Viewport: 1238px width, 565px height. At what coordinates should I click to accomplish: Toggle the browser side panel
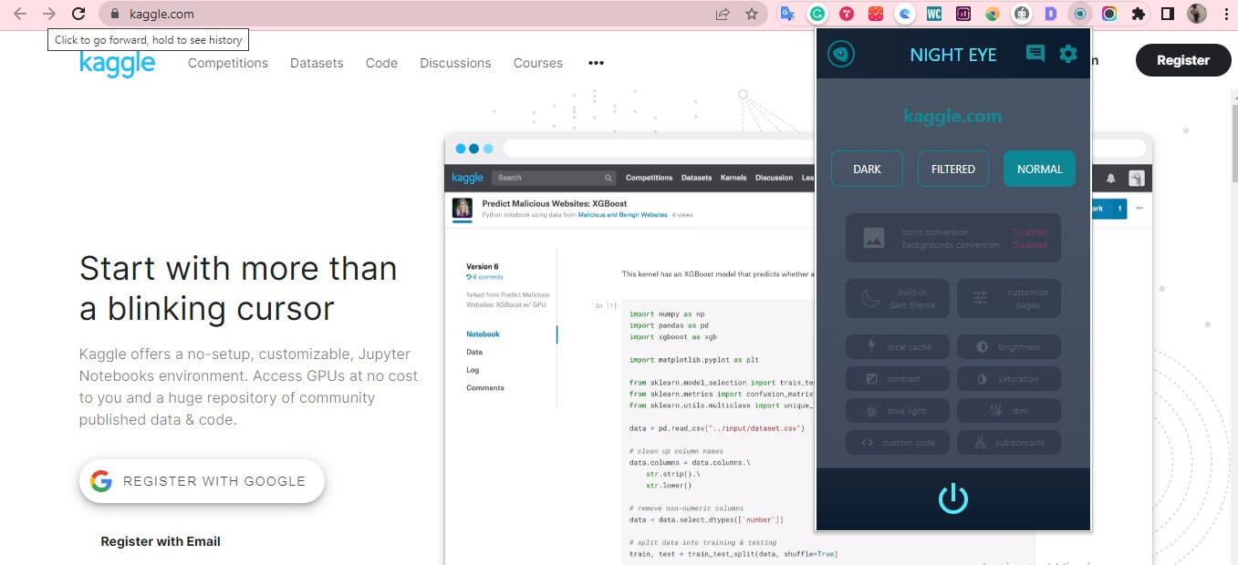tap(1167, 14)
